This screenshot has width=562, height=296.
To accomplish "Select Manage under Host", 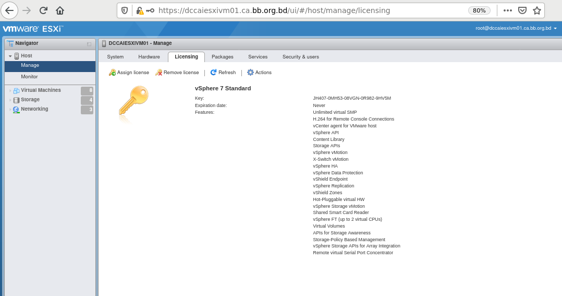I will coord(50,66).
